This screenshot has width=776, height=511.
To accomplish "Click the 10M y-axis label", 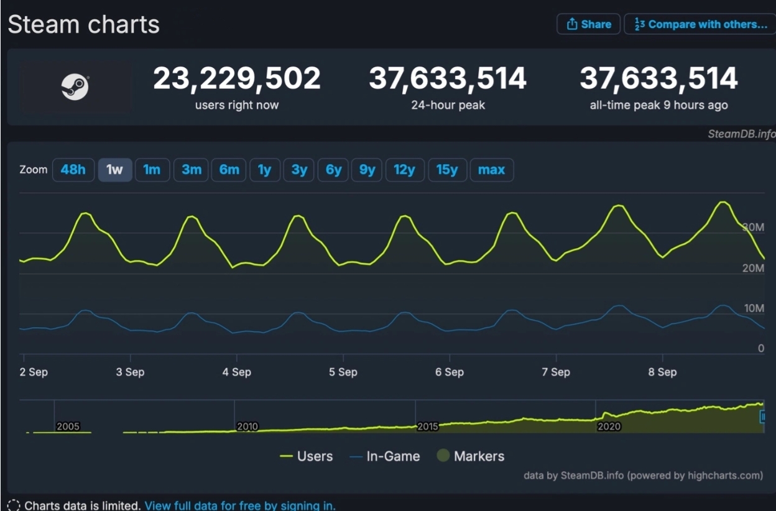I will click(754, 308).
